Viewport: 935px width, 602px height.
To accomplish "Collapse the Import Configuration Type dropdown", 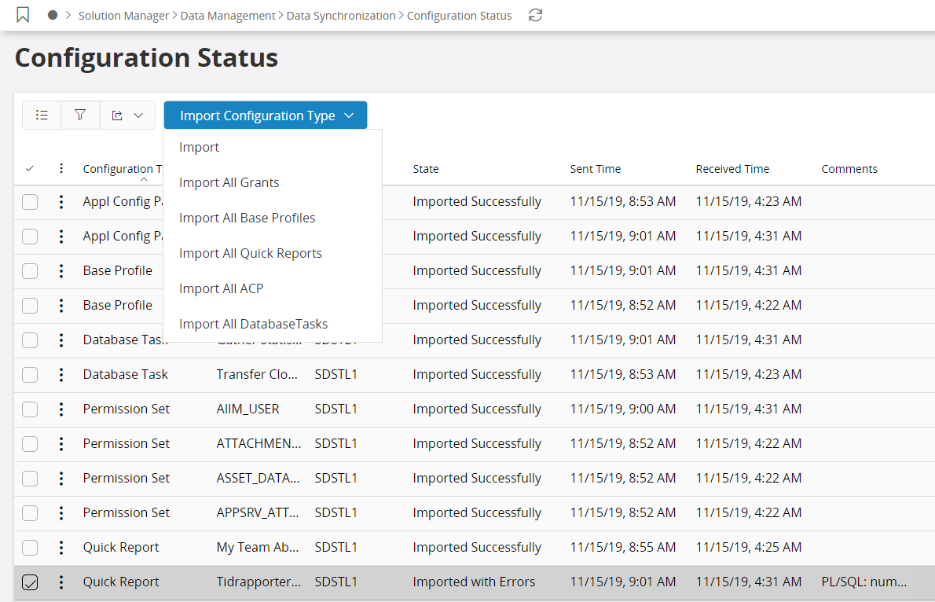I will (265, 116).
